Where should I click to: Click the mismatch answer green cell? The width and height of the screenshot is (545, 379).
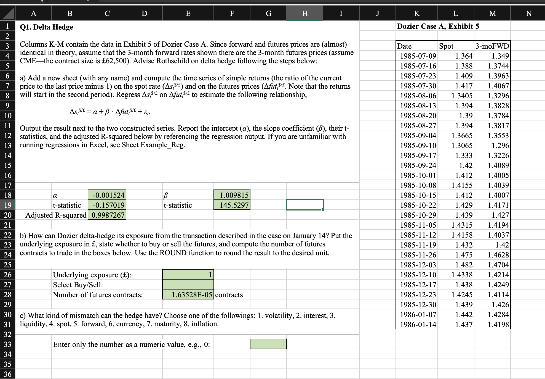pyautogui.click(x=268, y=344)
